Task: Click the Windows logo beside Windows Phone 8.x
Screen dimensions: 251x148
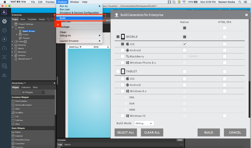Action: tap(127, 63)
